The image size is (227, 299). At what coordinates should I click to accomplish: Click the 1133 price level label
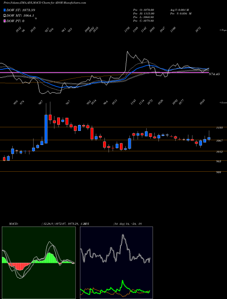coord(220,128)
